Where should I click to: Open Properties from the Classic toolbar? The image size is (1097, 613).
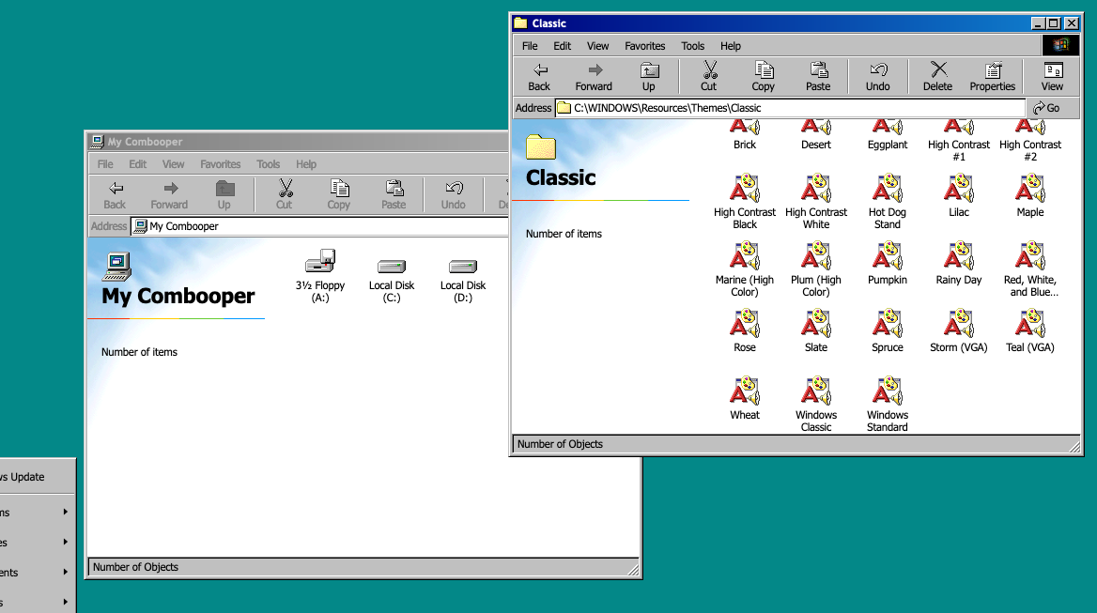coord(993,76)
